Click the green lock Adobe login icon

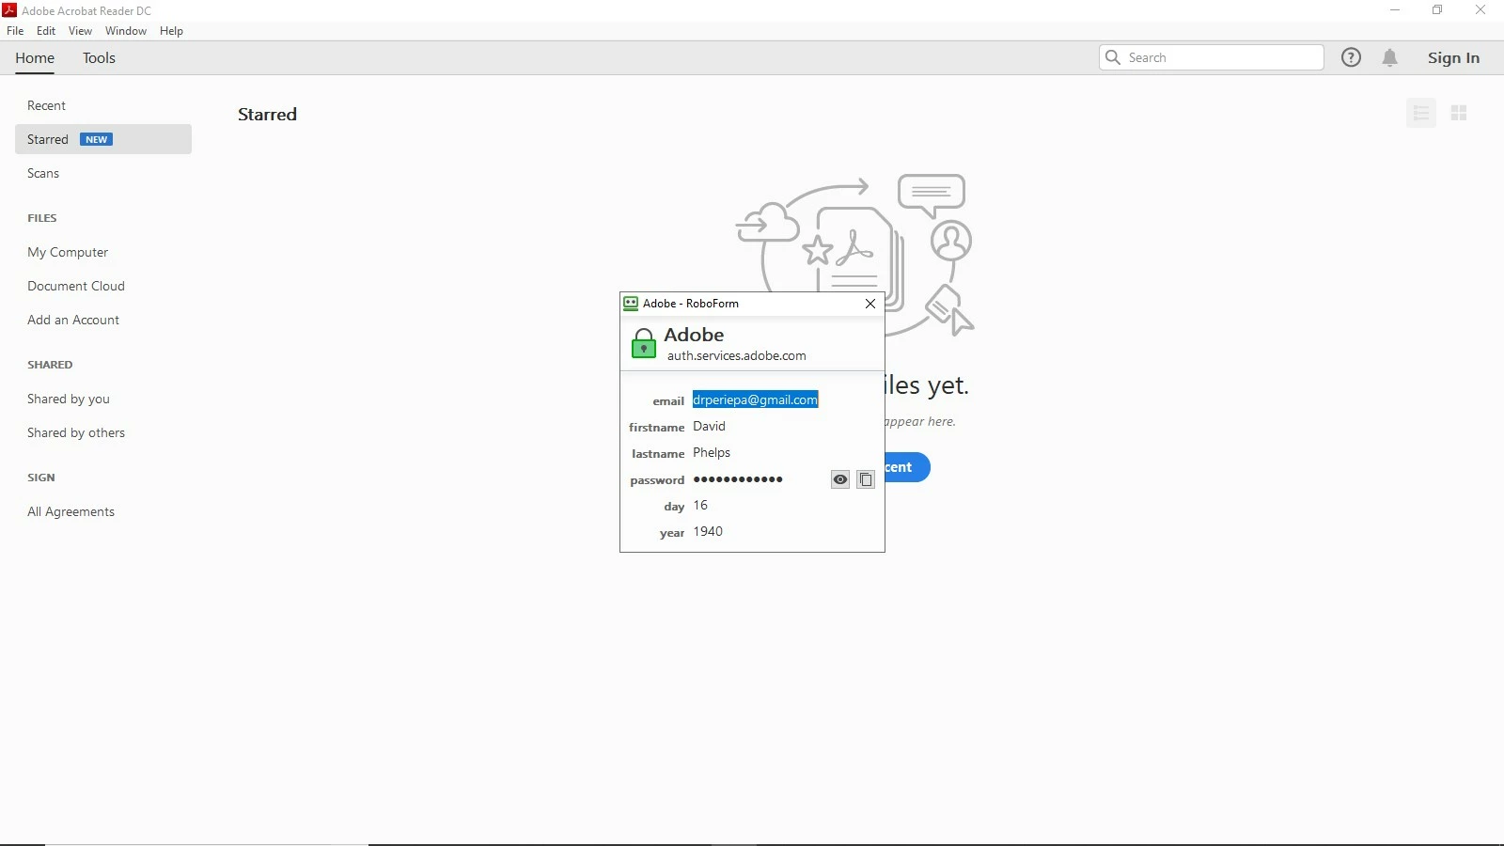pyautogui.click(x=644, y=343)
